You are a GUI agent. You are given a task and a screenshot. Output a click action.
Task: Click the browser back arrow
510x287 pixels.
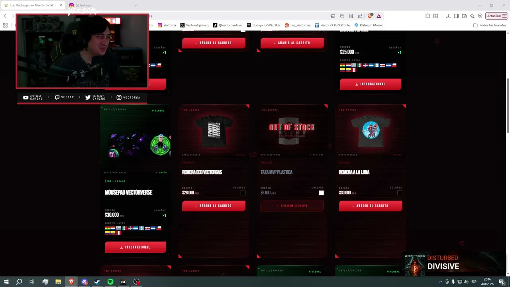tap(5, 16)
